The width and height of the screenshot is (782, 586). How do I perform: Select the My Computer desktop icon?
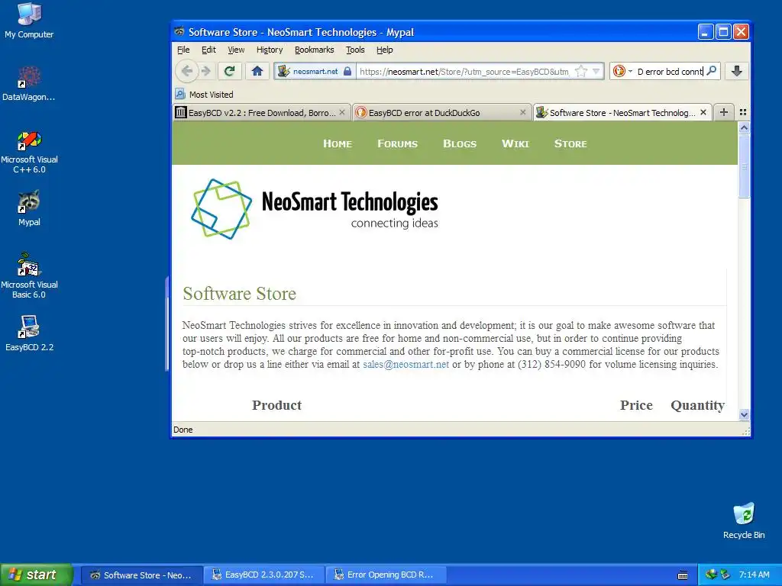(29, 21)
